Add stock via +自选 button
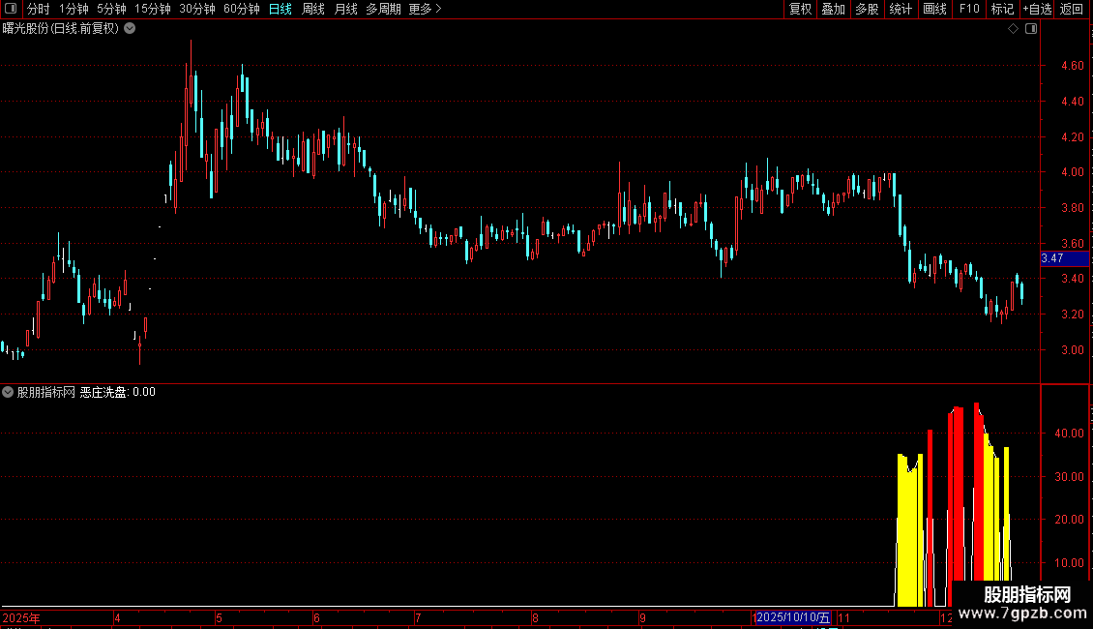The width and height of the screenshot is (1093, 629). 1037,9
